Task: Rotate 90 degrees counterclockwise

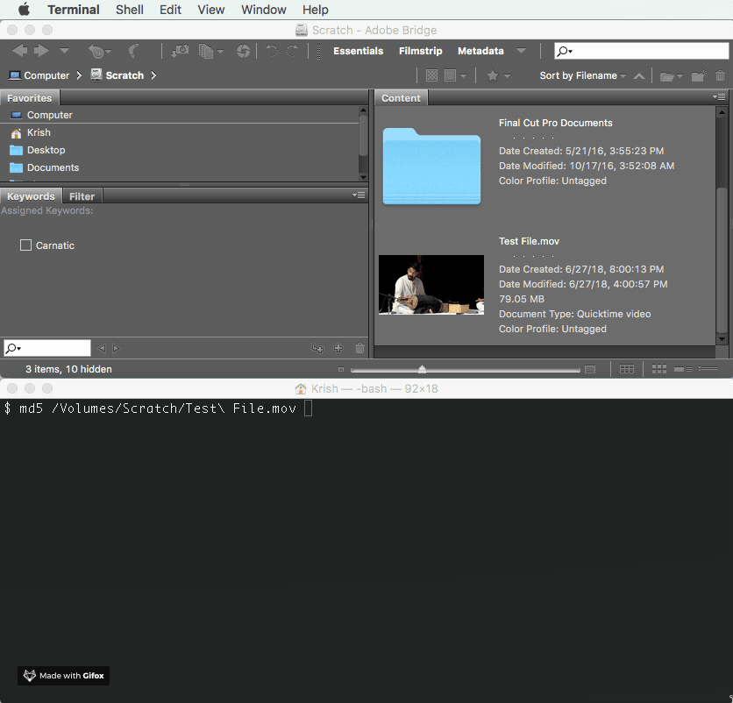Action: [271, 51]
